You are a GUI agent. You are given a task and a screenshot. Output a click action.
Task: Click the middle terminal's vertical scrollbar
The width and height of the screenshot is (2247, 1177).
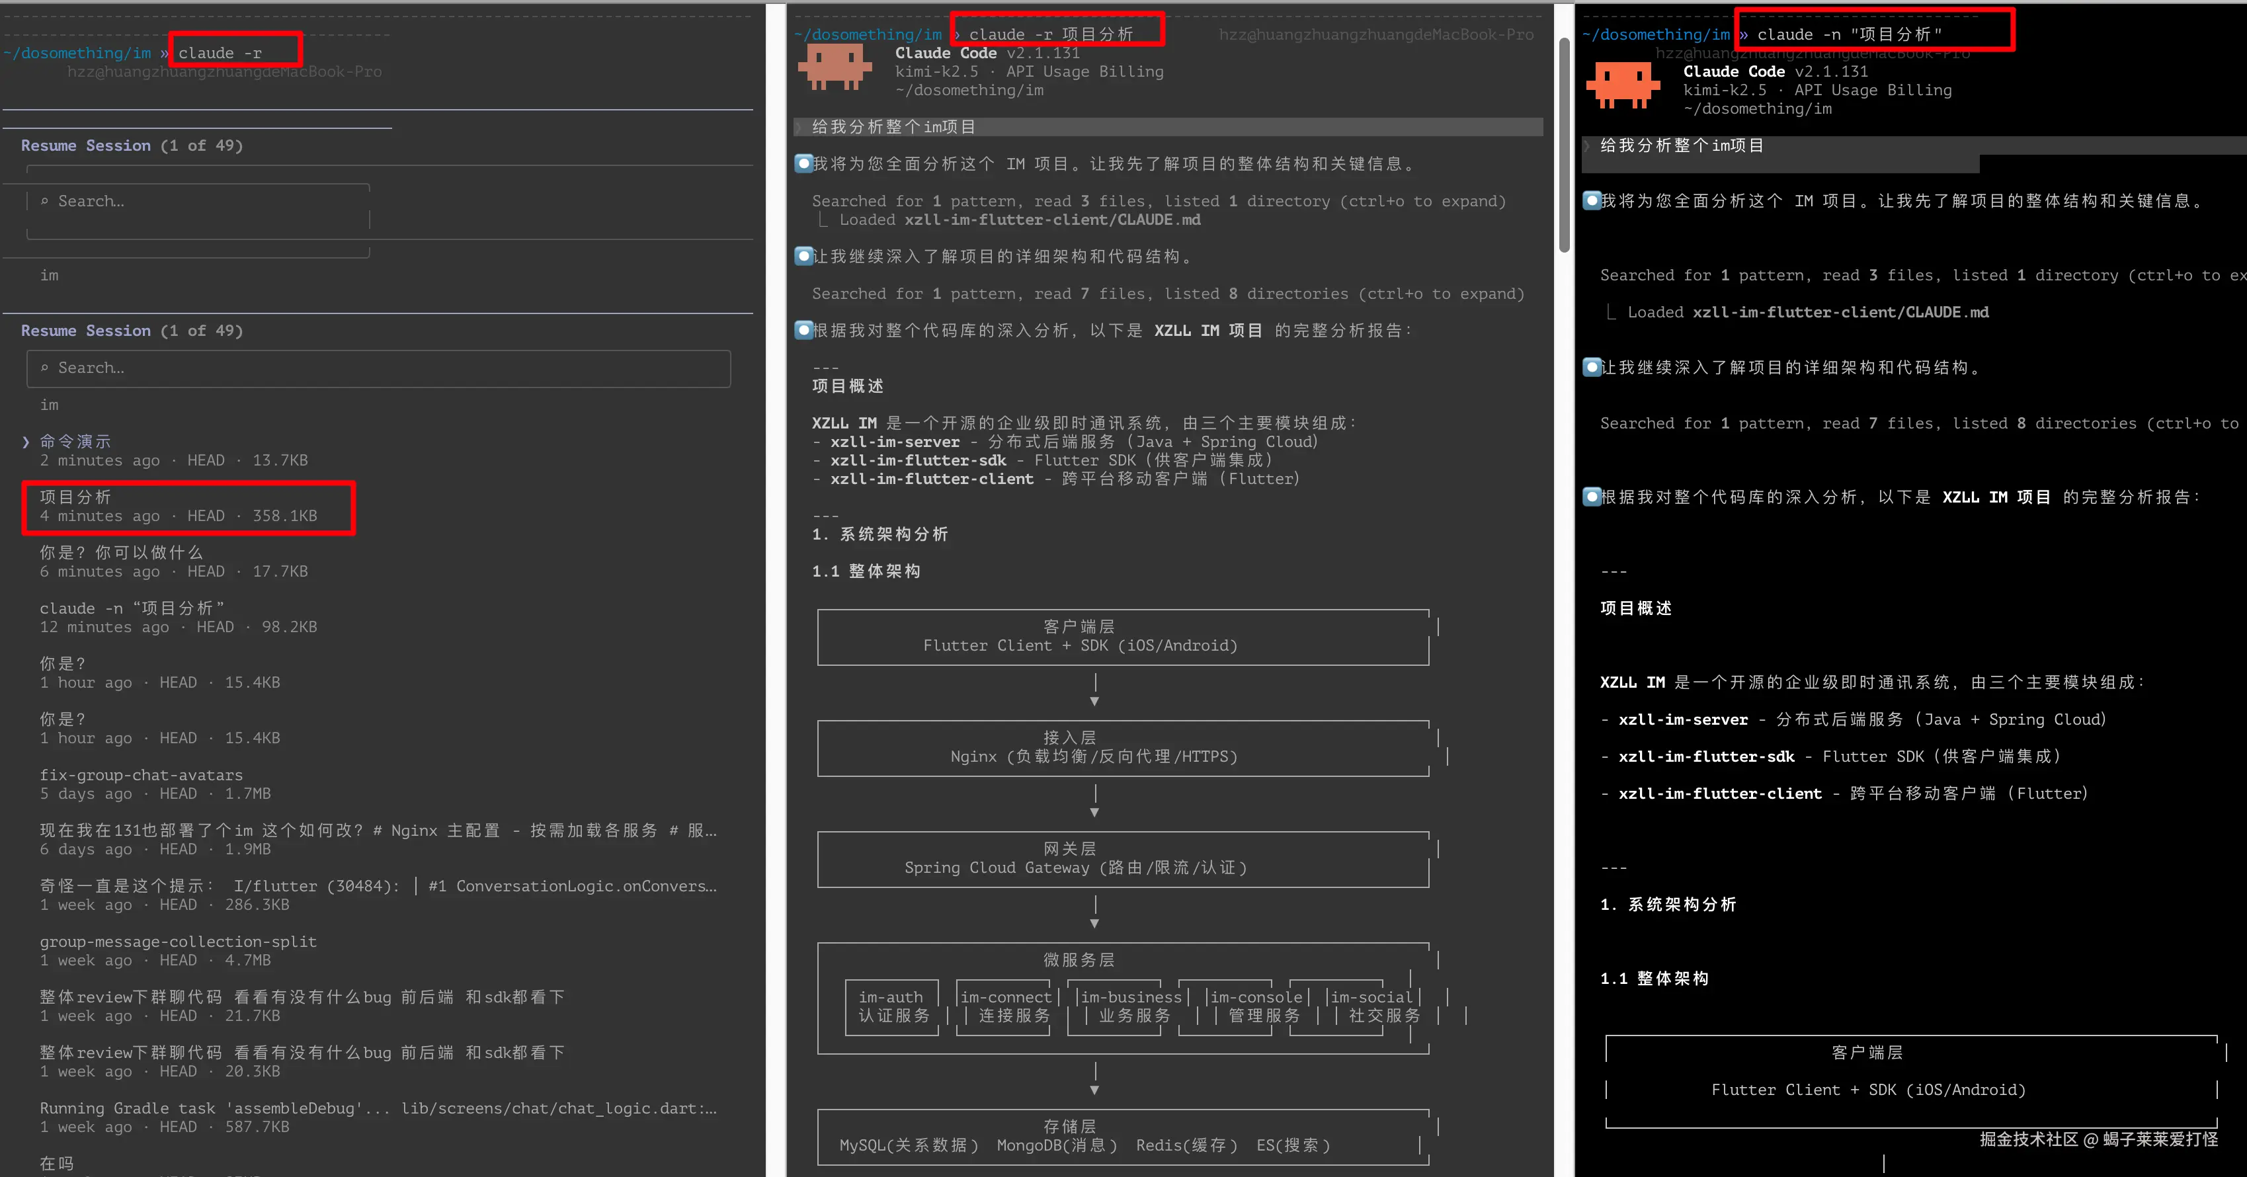[x=1565, y=145]
